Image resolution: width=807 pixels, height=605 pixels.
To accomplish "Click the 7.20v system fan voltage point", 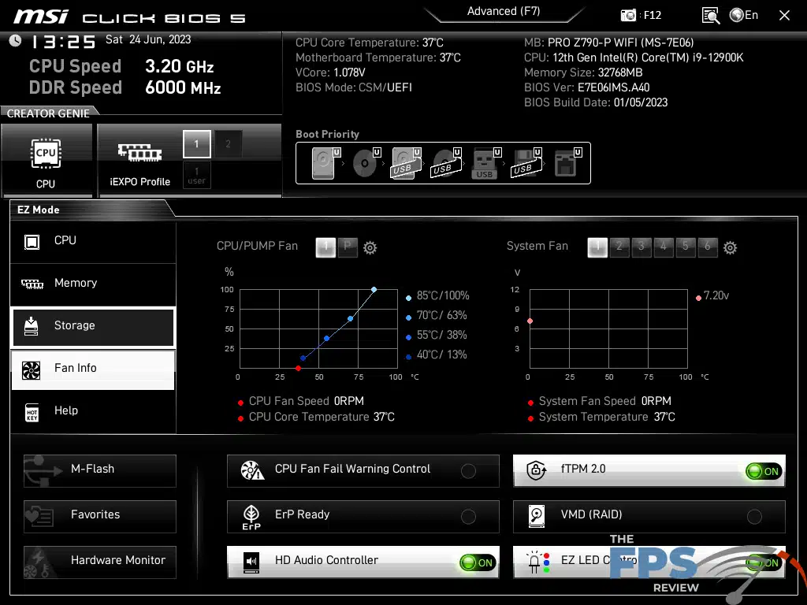I will pyautogui.click(x=530, y=321).
